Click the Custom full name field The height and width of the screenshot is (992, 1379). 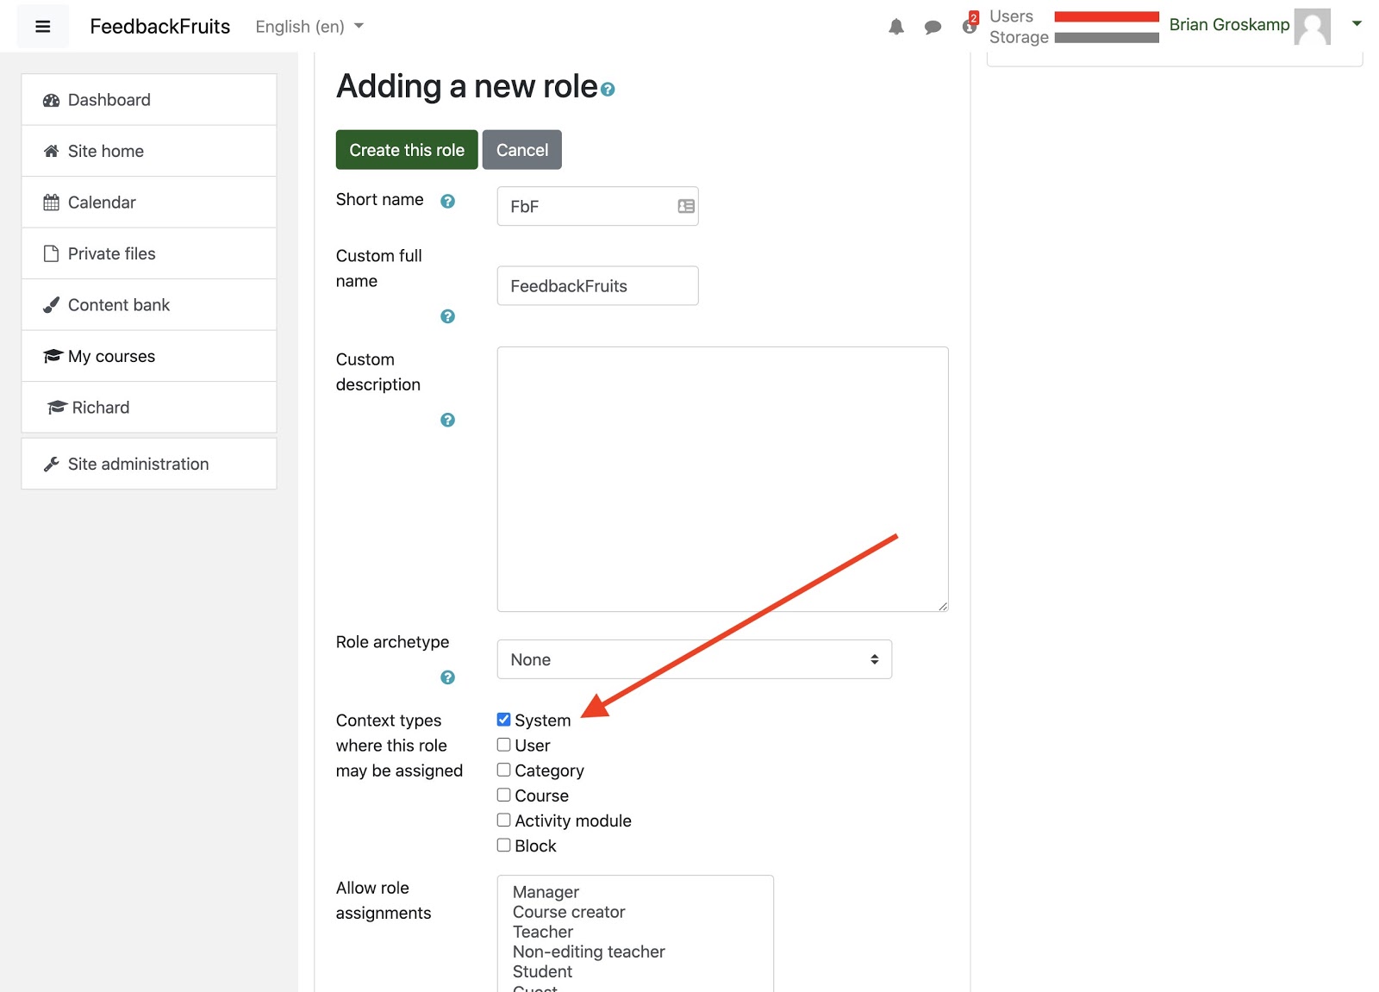click(x=597, y=286)
